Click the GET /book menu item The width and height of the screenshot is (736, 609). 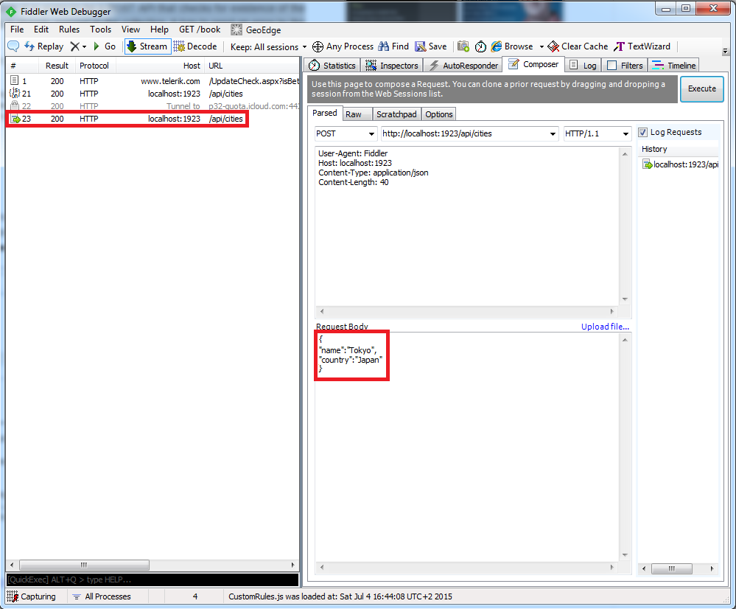tap(200, 29)
